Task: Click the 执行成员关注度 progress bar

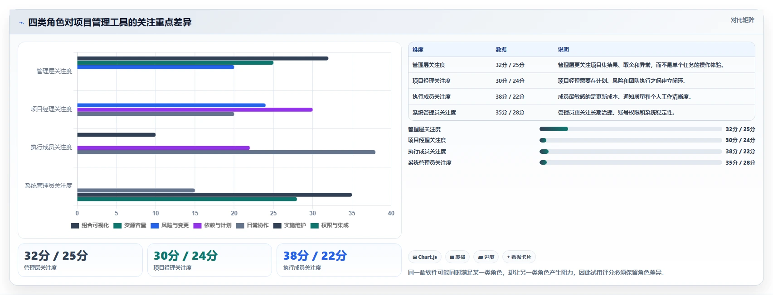Action: (x=630, y=152)
